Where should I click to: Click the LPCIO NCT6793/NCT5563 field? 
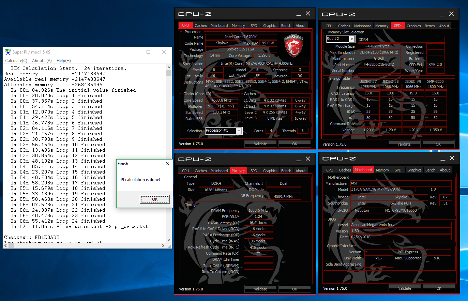click(401, 210)
